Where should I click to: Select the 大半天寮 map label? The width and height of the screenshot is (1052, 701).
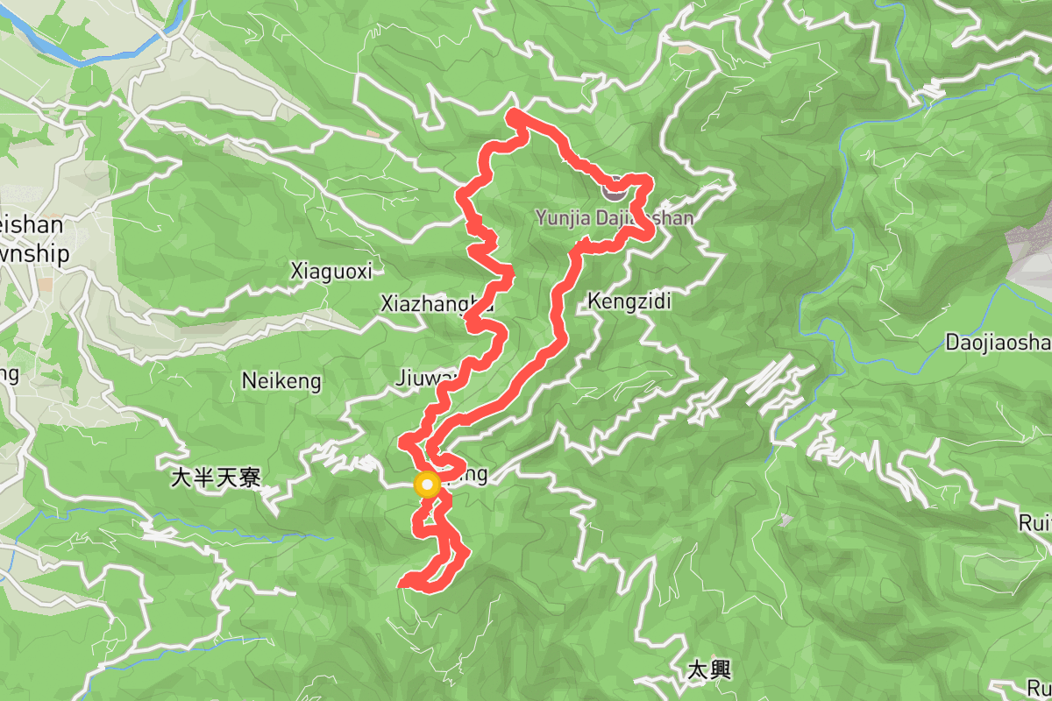point(216,478)
